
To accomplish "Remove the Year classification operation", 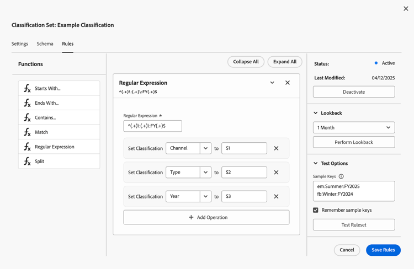I will pos(277,196).
